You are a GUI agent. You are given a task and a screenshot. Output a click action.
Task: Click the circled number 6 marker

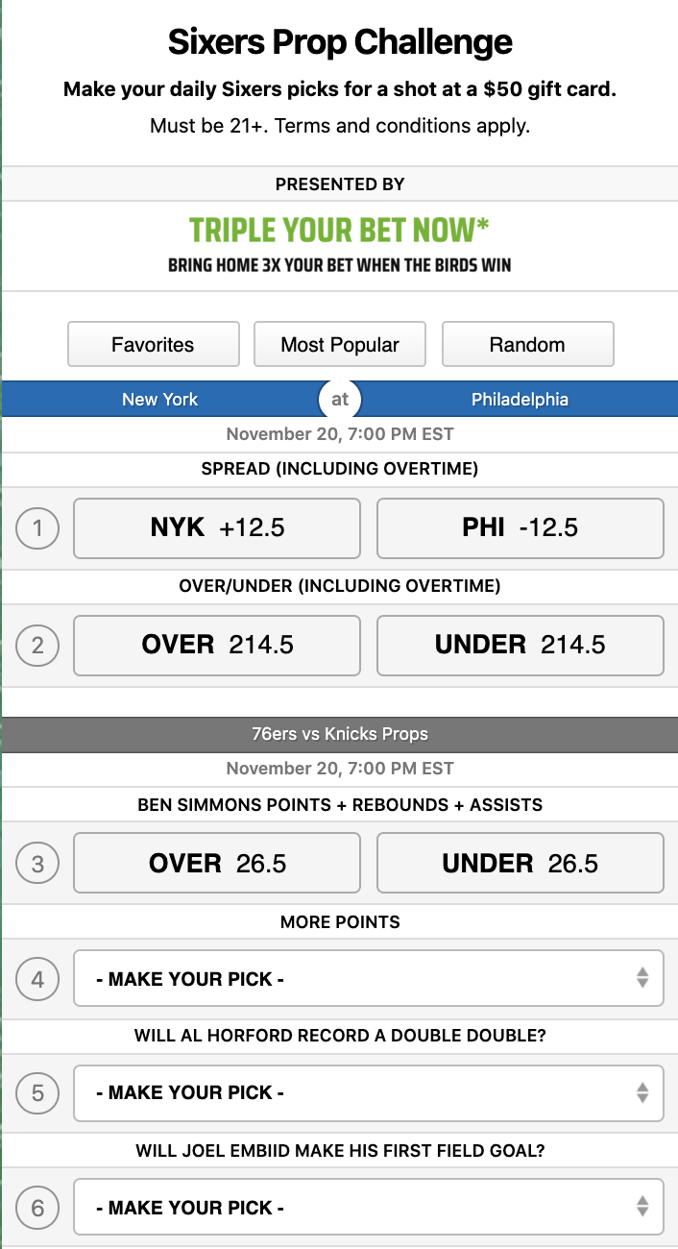tap(36, 1207)
